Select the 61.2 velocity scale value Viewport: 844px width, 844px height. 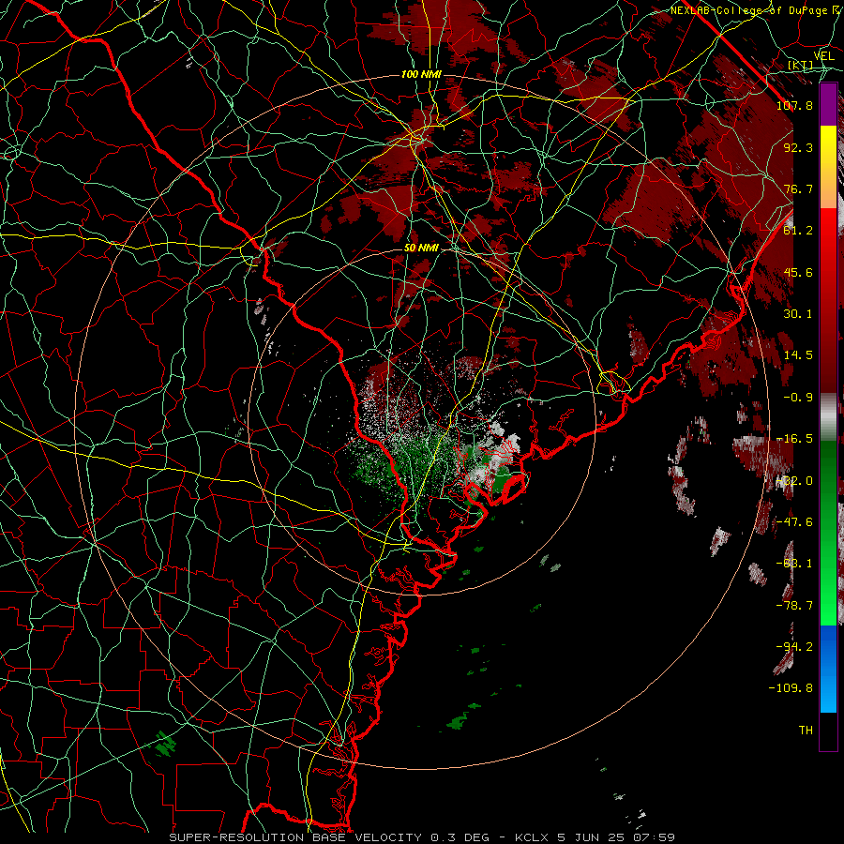tap(798, 231)
